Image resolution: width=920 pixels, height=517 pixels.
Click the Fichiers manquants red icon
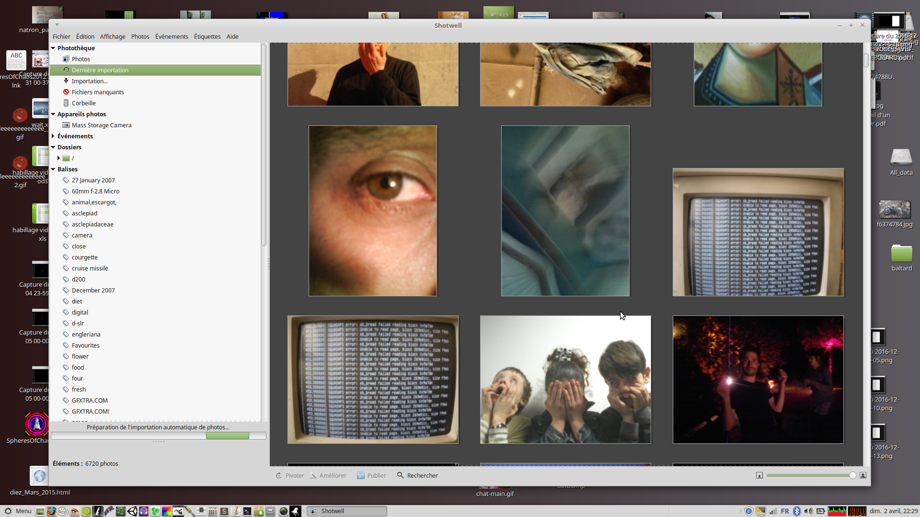point(66,92)
